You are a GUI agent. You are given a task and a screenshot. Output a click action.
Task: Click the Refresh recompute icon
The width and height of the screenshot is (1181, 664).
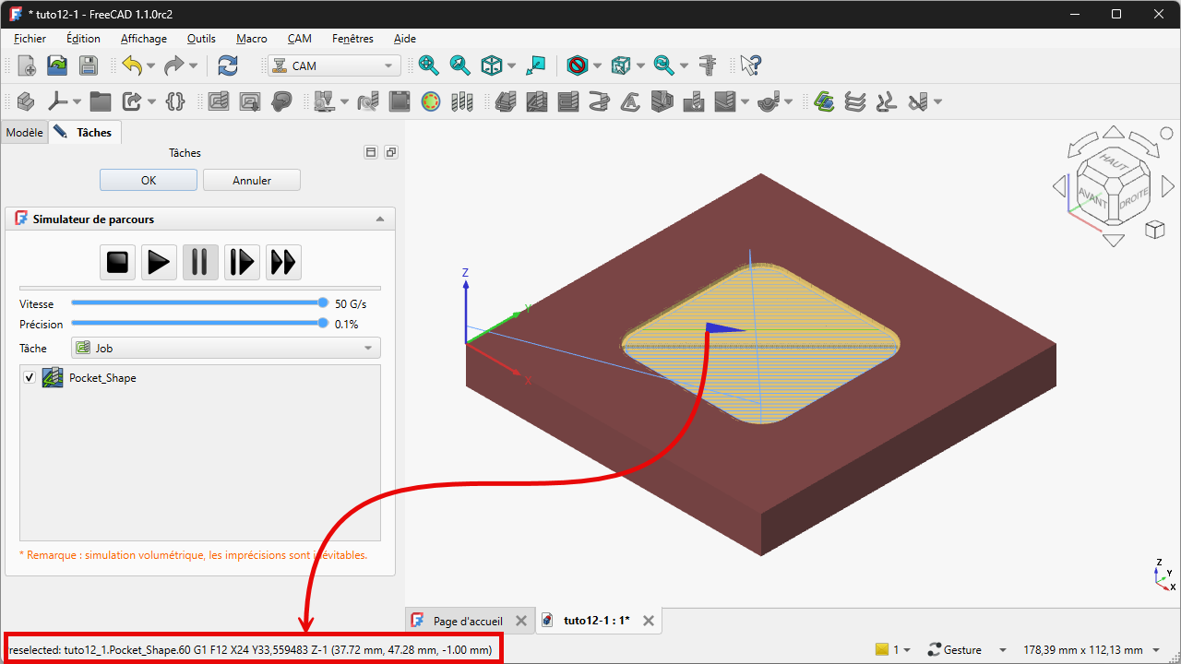[x=227, y=65]
